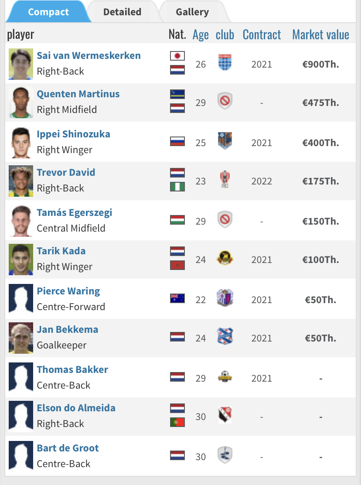Click Sai van Wermeskerken's club crest icon
This screenshot has width=361, height=485.
pyautogui.click(x=225, y=64)
